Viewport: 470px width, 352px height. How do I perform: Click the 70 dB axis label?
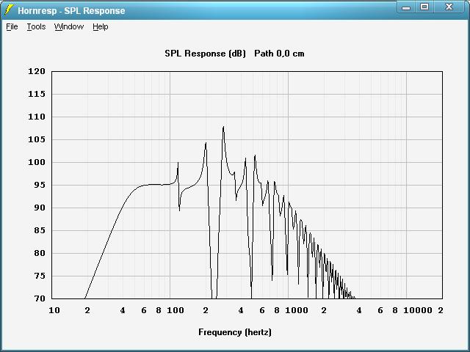(x=40, y=298)
